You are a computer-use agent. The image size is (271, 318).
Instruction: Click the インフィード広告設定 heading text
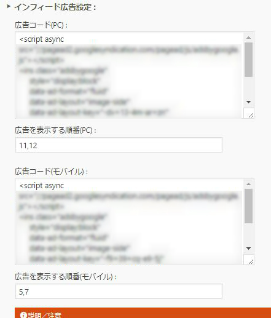coord(55,7)
